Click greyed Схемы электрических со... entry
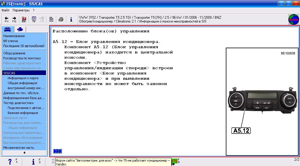The height and width of the screenshot is (166, 300). (24, 68)
